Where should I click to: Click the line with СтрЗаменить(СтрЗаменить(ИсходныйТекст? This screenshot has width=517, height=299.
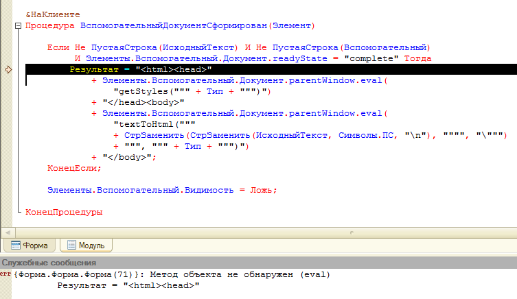tap(310, 135)
